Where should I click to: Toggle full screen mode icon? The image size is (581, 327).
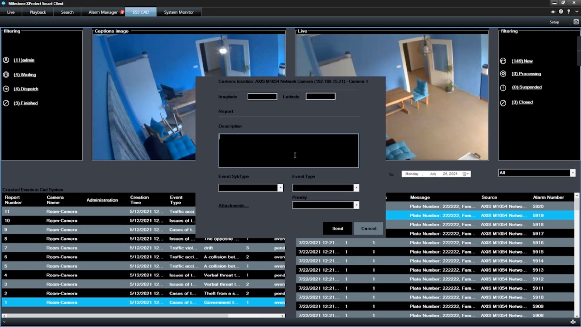click(576, 22)
